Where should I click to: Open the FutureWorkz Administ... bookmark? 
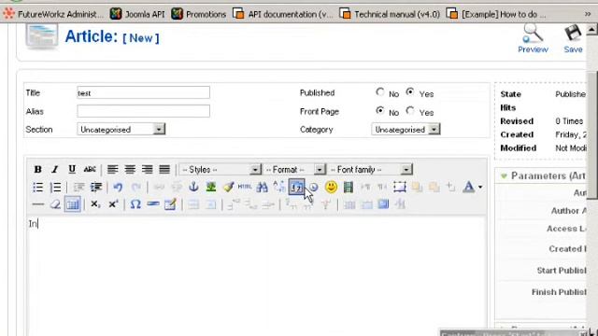click(53, 14)
